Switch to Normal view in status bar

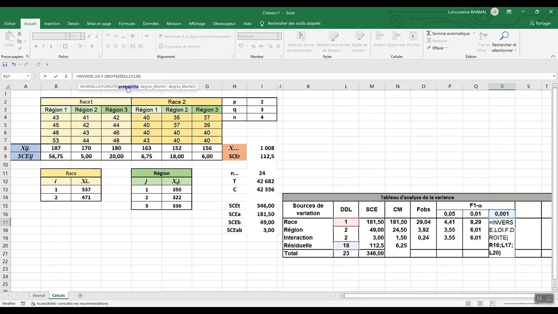[x=468, y=304]
